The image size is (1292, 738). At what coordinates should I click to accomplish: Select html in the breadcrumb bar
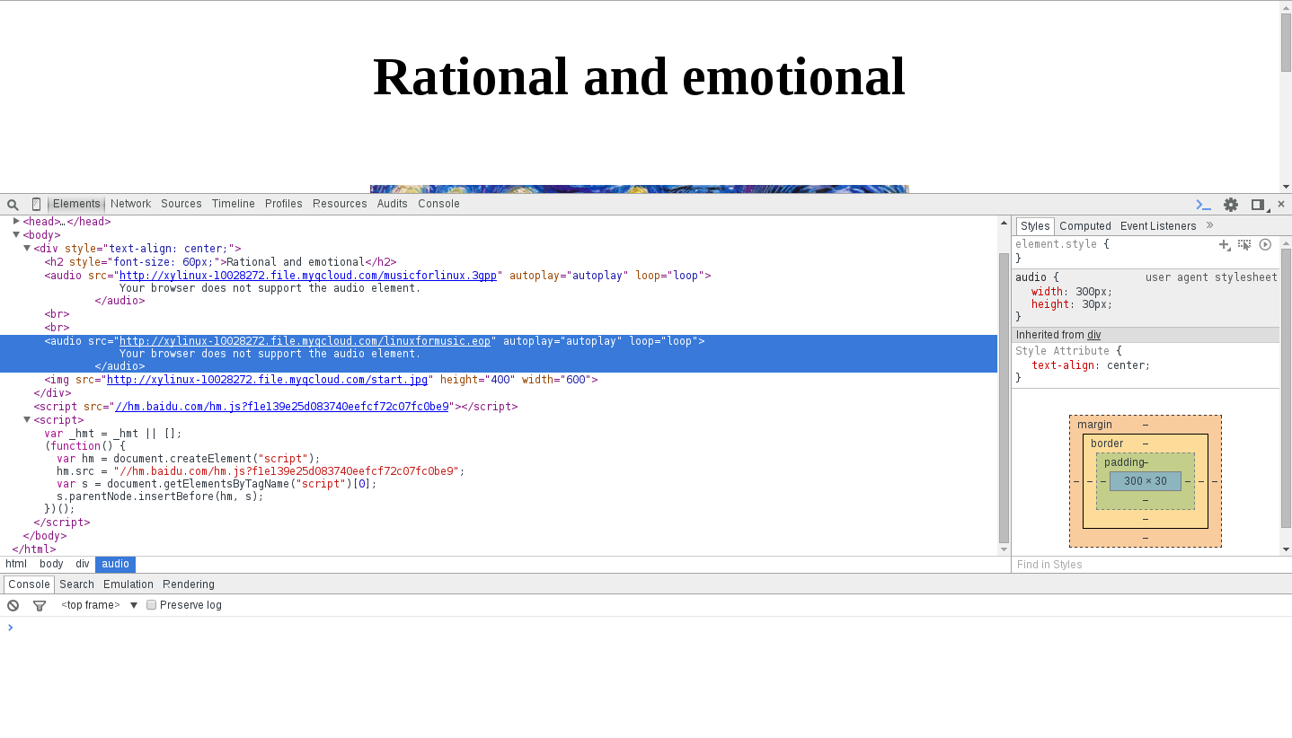pos(16,564)
